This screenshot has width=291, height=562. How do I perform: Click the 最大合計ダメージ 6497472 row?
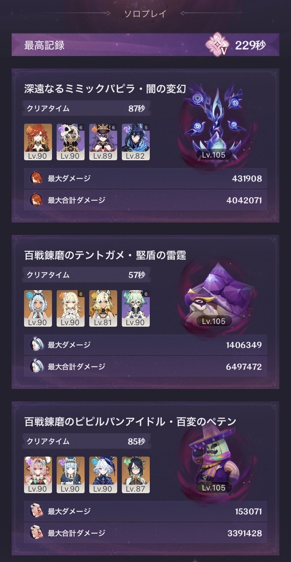click(145, 366)
